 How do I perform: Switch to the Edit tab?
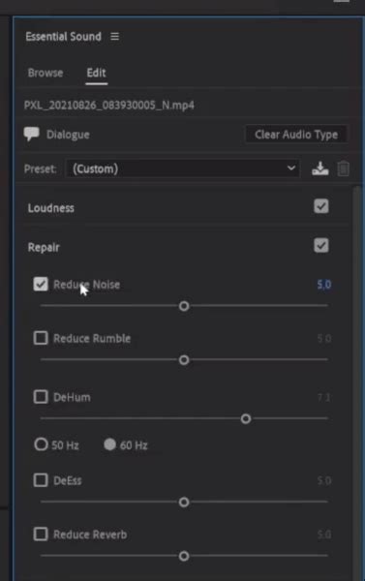coord(97,73)
